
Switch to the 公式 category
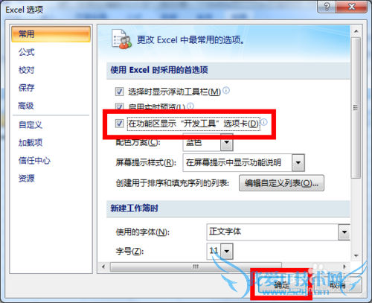[26, 52]
